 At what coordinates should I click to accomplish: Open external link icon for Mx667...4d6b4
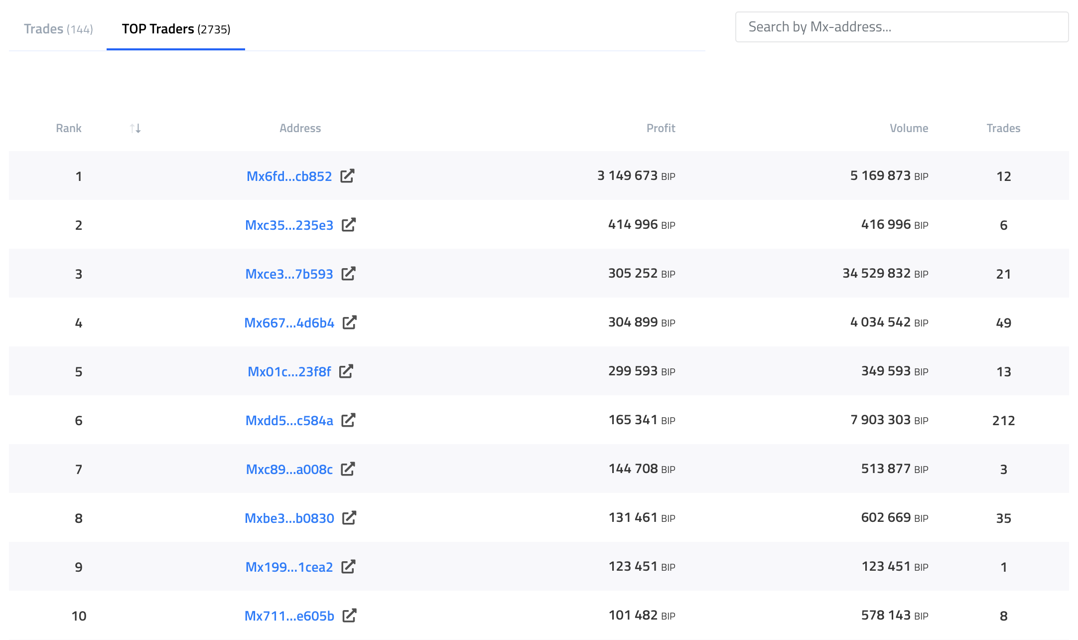pos(350,322)
